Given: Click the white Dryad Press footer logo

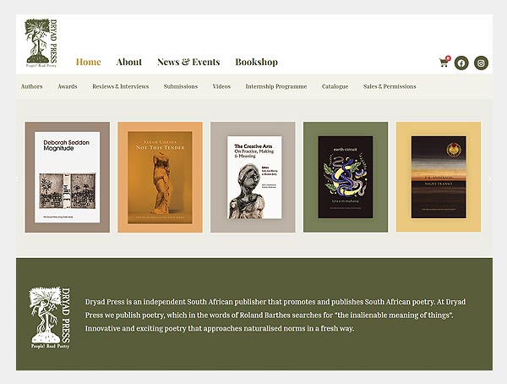Looking at the screenshot, I should pos(50,318).
